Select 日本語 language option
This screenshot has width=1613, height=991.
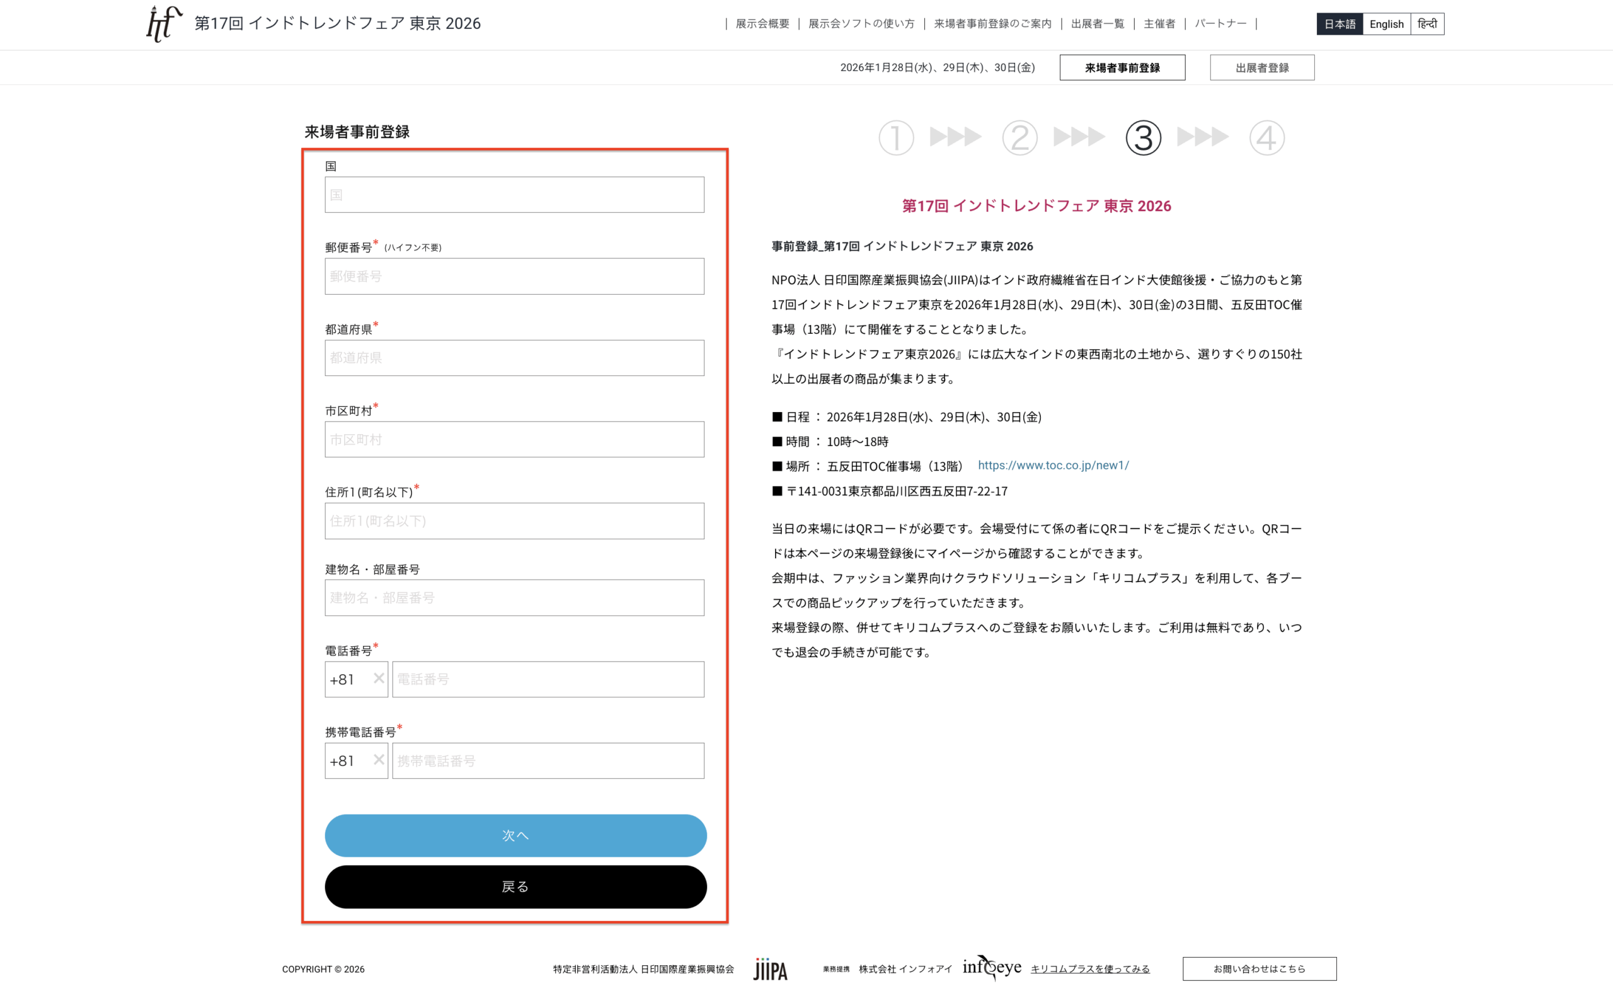(1339, 24)
